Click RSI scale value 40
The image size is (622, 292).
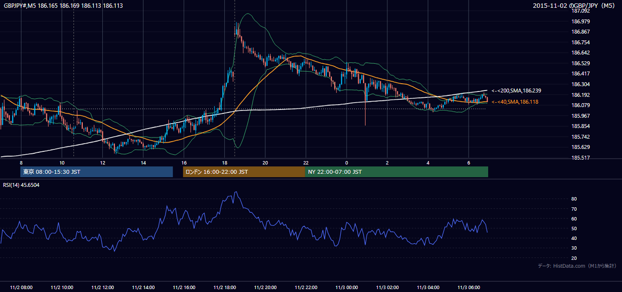574,238
